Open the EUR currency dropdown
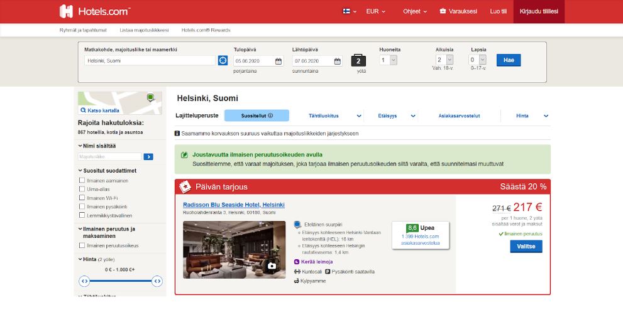This screenshot has width=623, height=322. click(x=375, y=11)
